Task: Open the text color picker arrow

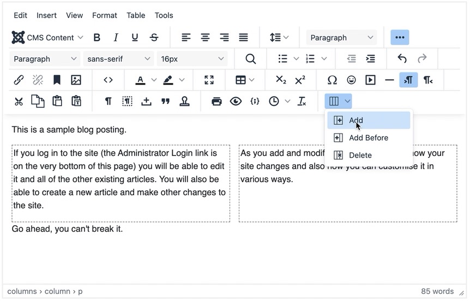Action: click(x=154, y=80)
